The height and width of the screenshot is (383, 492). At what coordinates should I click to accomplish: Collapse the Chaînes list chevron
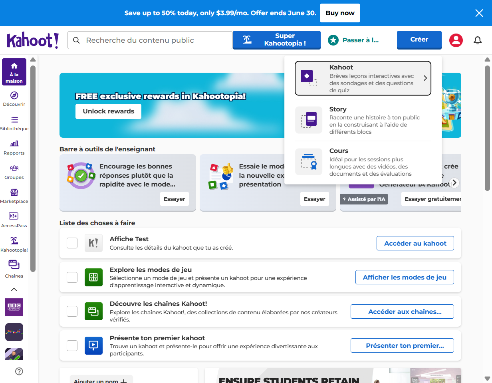(x=14, y=290)
